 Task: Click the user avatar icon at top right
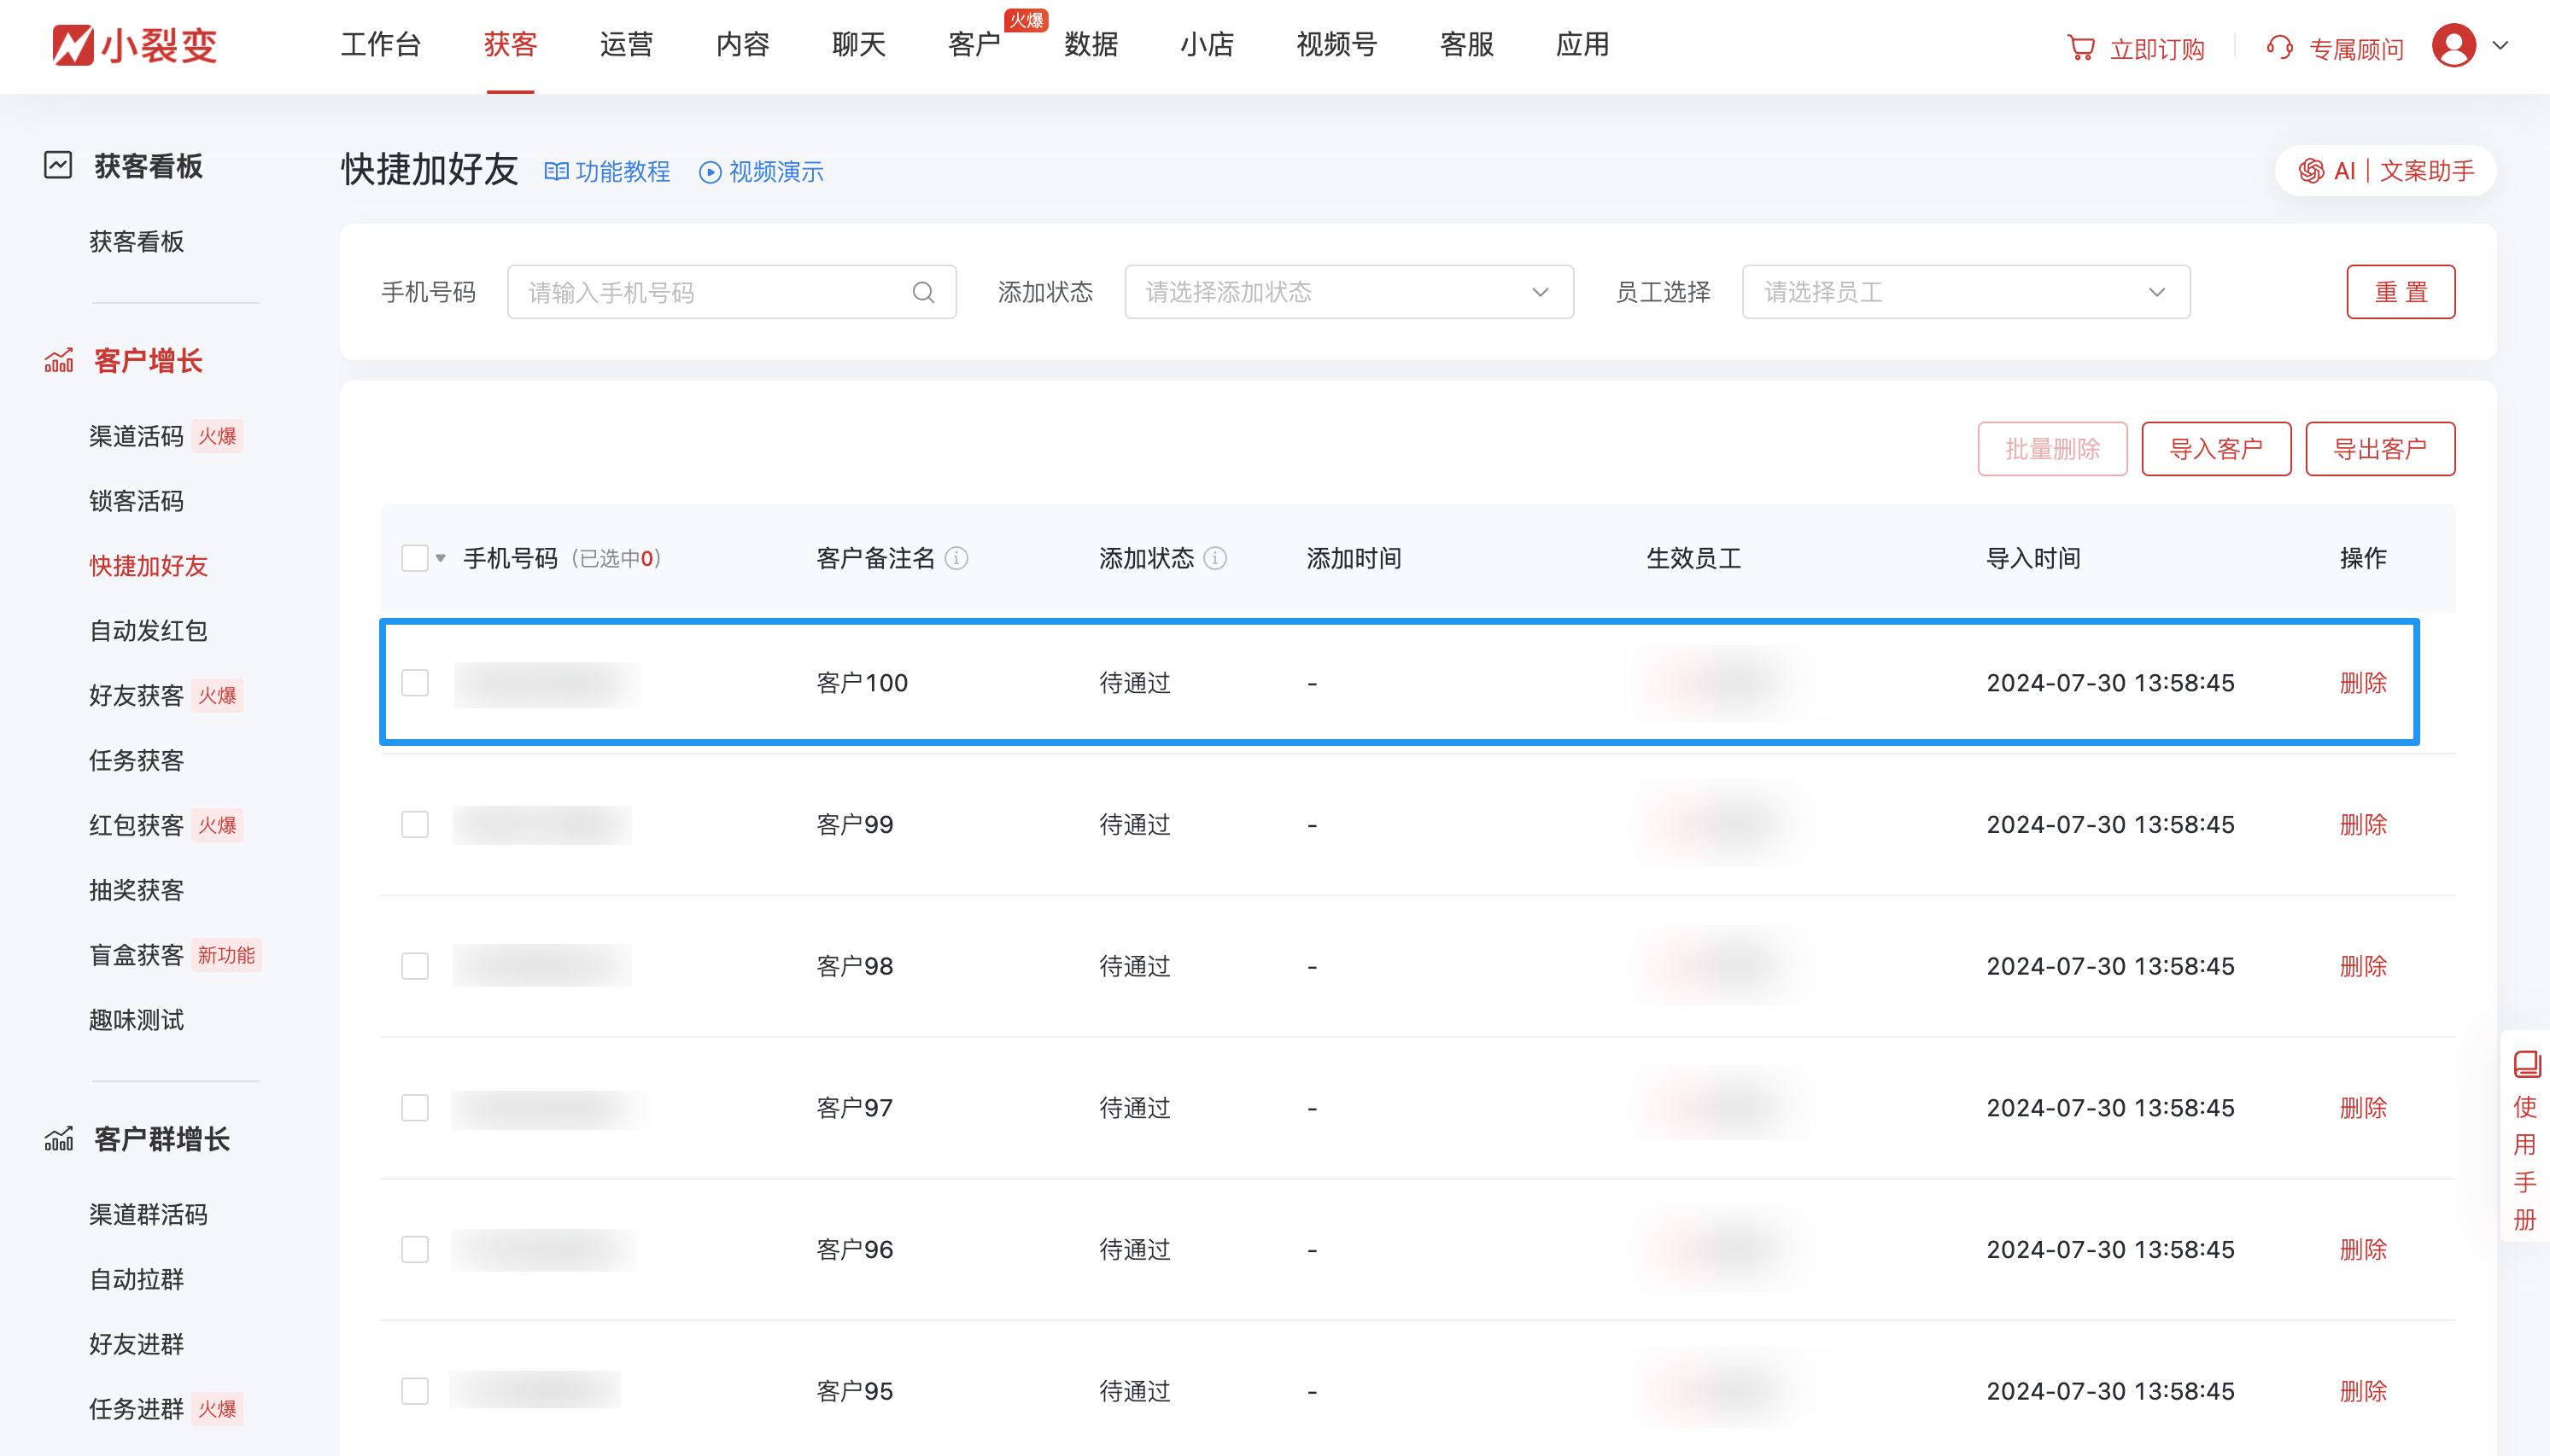point(2453,46)
